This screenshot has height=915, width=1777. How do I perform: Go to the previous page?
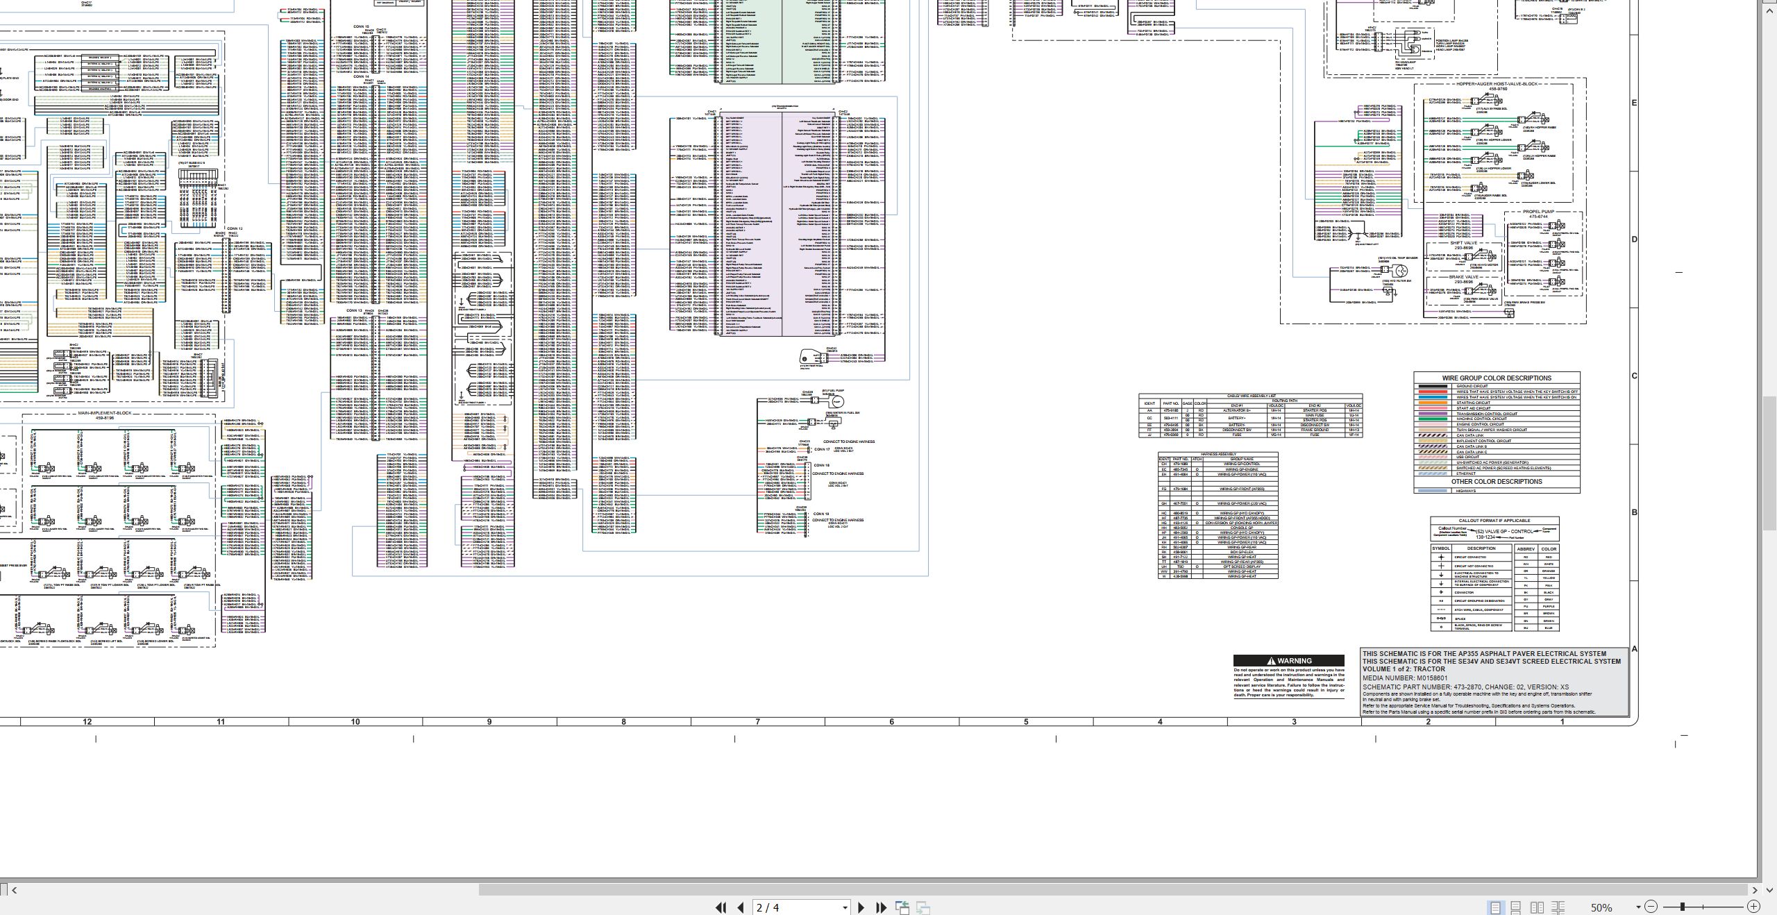pos(741,907)
